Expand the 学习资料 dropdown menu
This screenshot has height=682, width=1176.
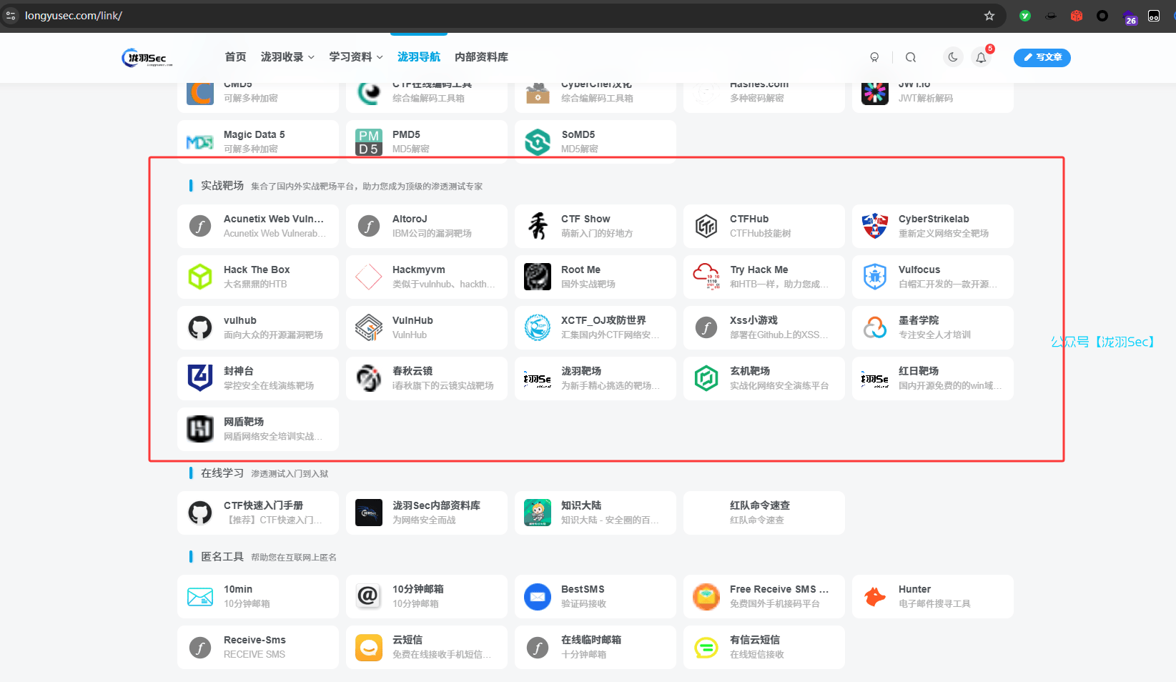pos(355,57)
